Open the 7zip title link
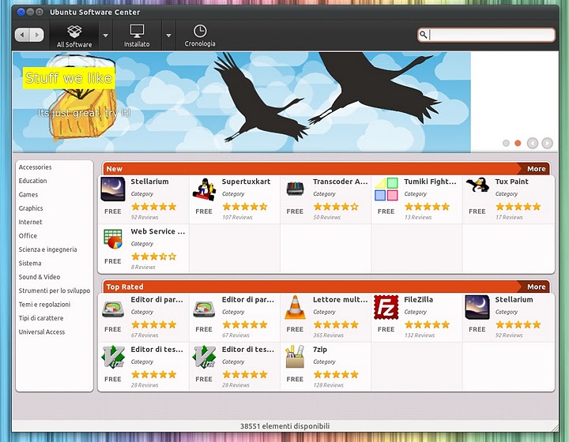The width and height of the screenshot is (569, 442). pyautogui.click(x=320, y=350)
